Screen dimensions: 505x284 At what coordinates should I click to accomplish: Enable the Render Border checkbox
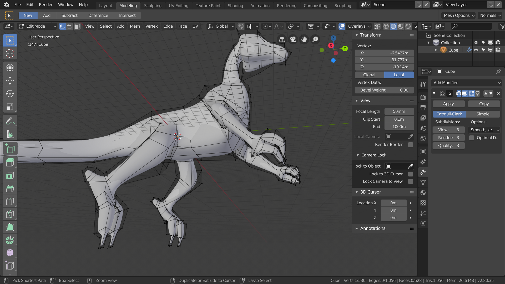point(410,145)
